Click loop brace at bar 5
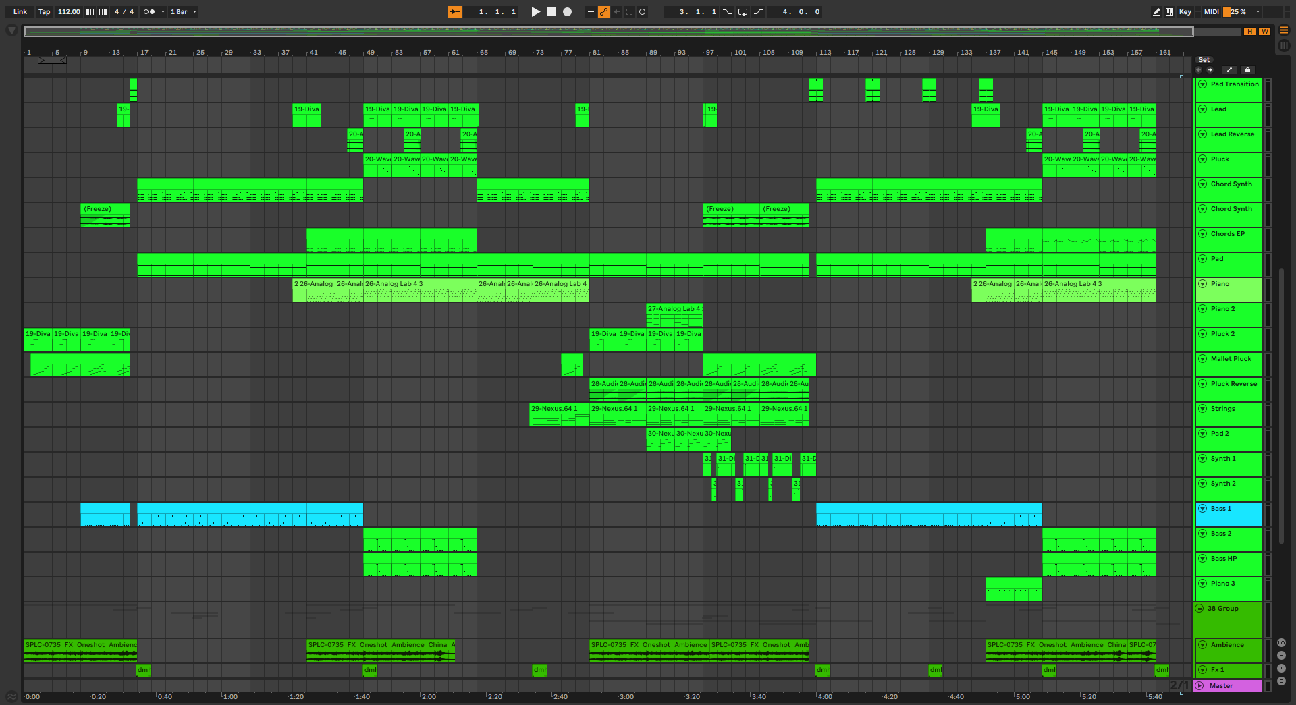Image resolution: width=1296 pixels, height=705 pixels. [x=52, y=61]
